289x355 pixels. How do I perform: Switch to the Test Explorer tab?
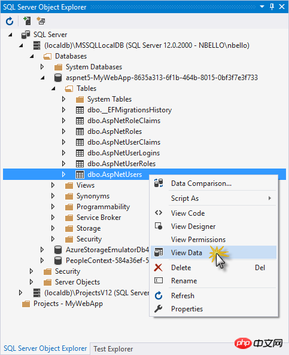coord(113,349)
